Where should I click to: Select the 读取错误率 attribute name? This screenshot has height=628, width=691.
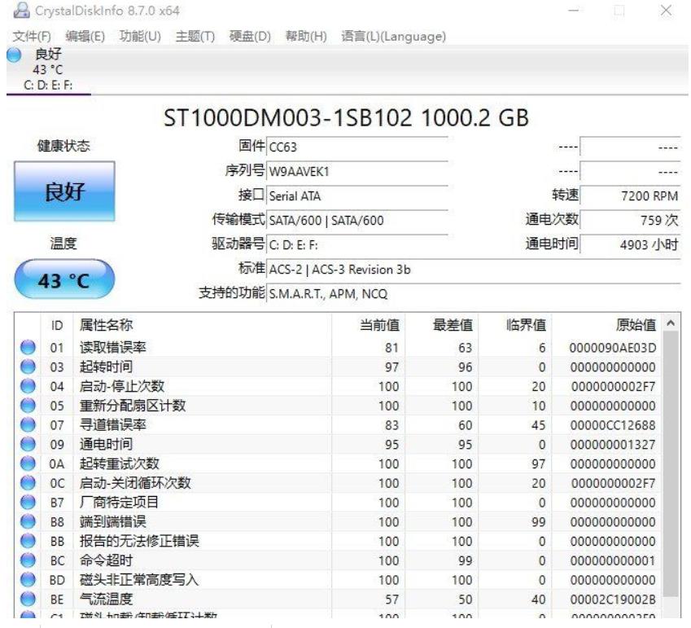click(x=113, y=348)
